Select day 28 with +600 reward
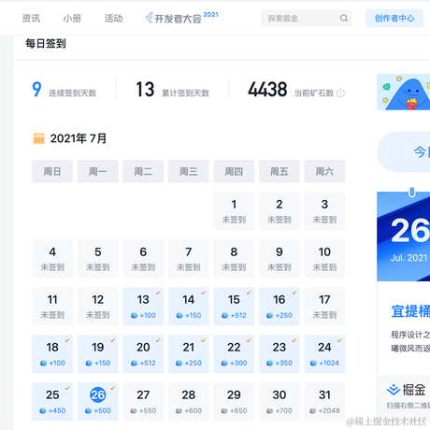Viewport: 430px width, 430px height. point(189,402)
